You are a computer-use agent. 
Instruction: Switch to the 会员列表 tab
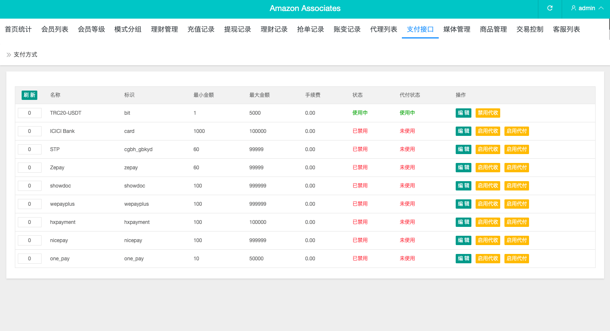coord(55,29)
